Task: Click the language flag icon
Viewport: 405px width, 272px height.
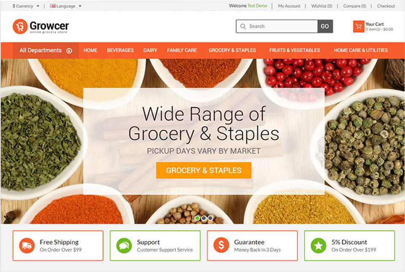Action: tap(53, 5)
